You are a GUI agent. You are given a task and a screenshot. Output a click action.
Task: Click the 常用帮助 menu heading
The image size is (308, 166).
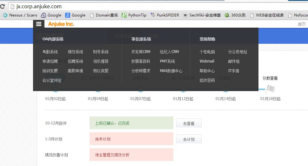pos(207,39)
